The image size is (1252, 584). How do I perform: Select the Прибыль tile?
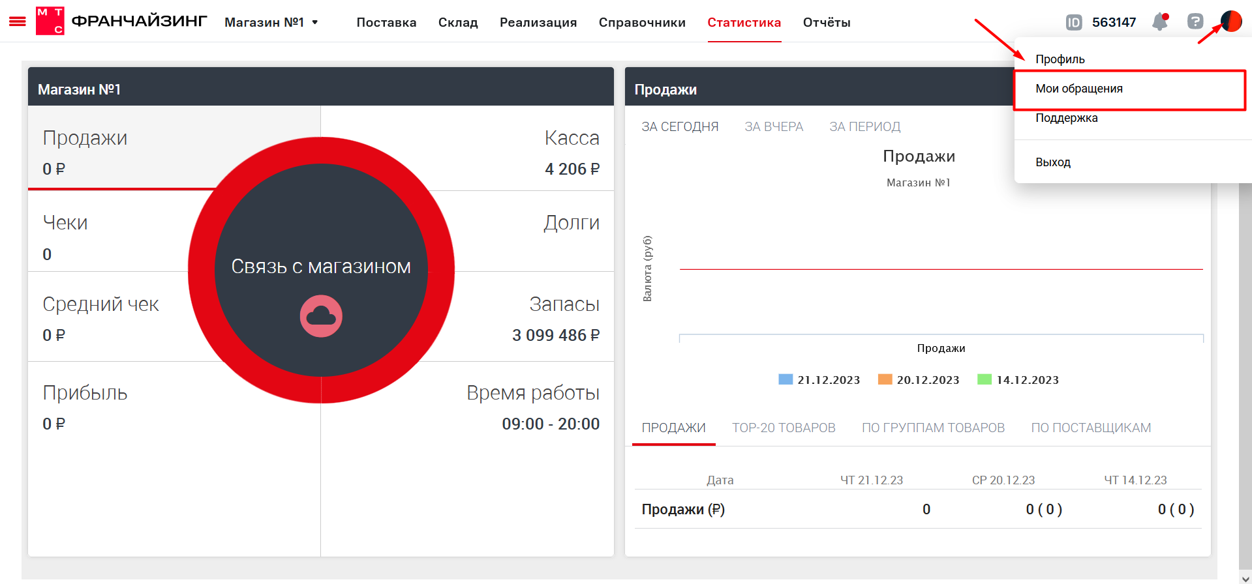pyautogui.click(x=174, y=459)
